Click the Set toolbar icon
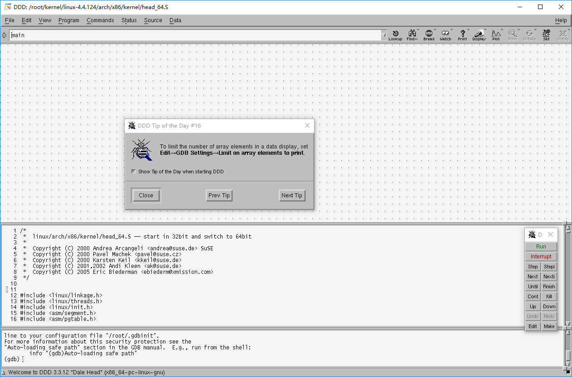The height and width of the screenshot is (377, 572). pos(546,35)
